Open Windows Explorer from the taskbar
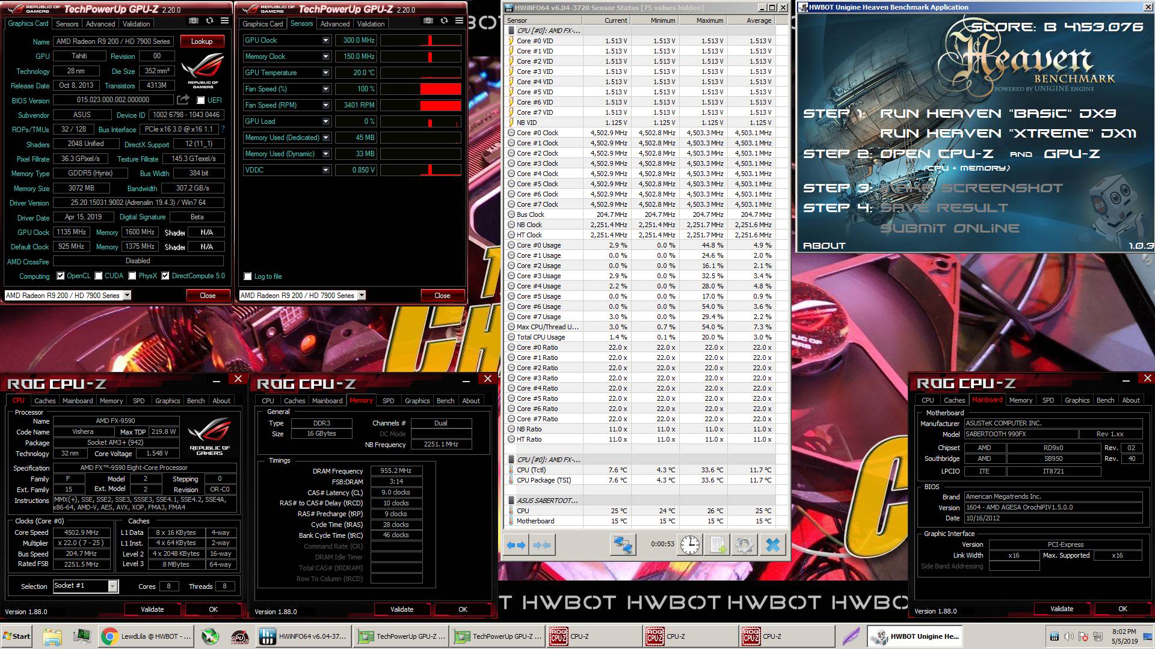1155x649 pixels. 52,636
